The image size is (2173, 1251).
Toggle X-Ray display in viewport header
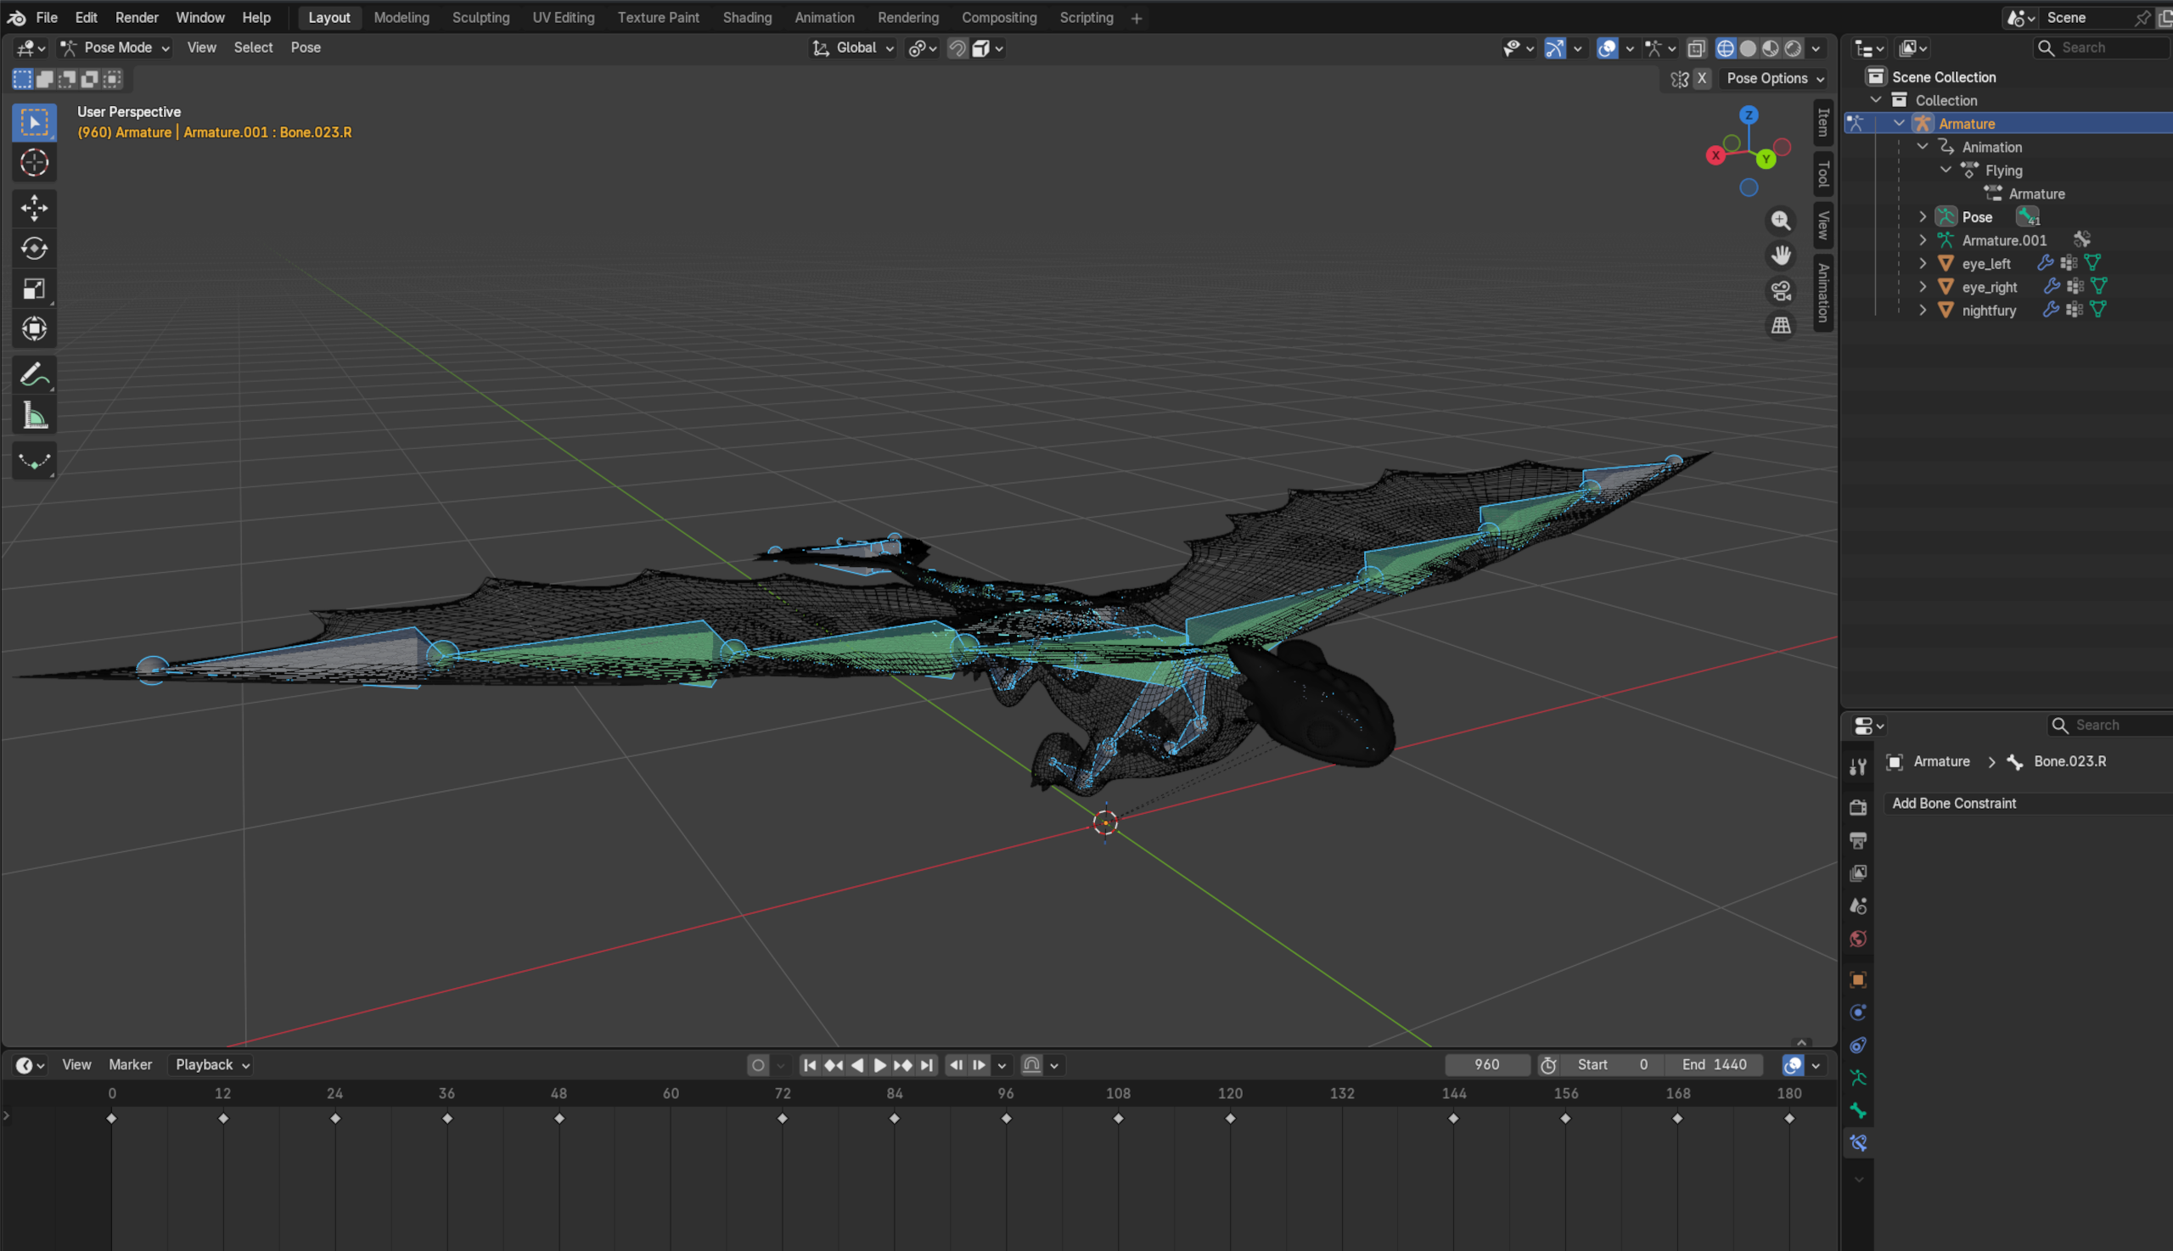1695,48
